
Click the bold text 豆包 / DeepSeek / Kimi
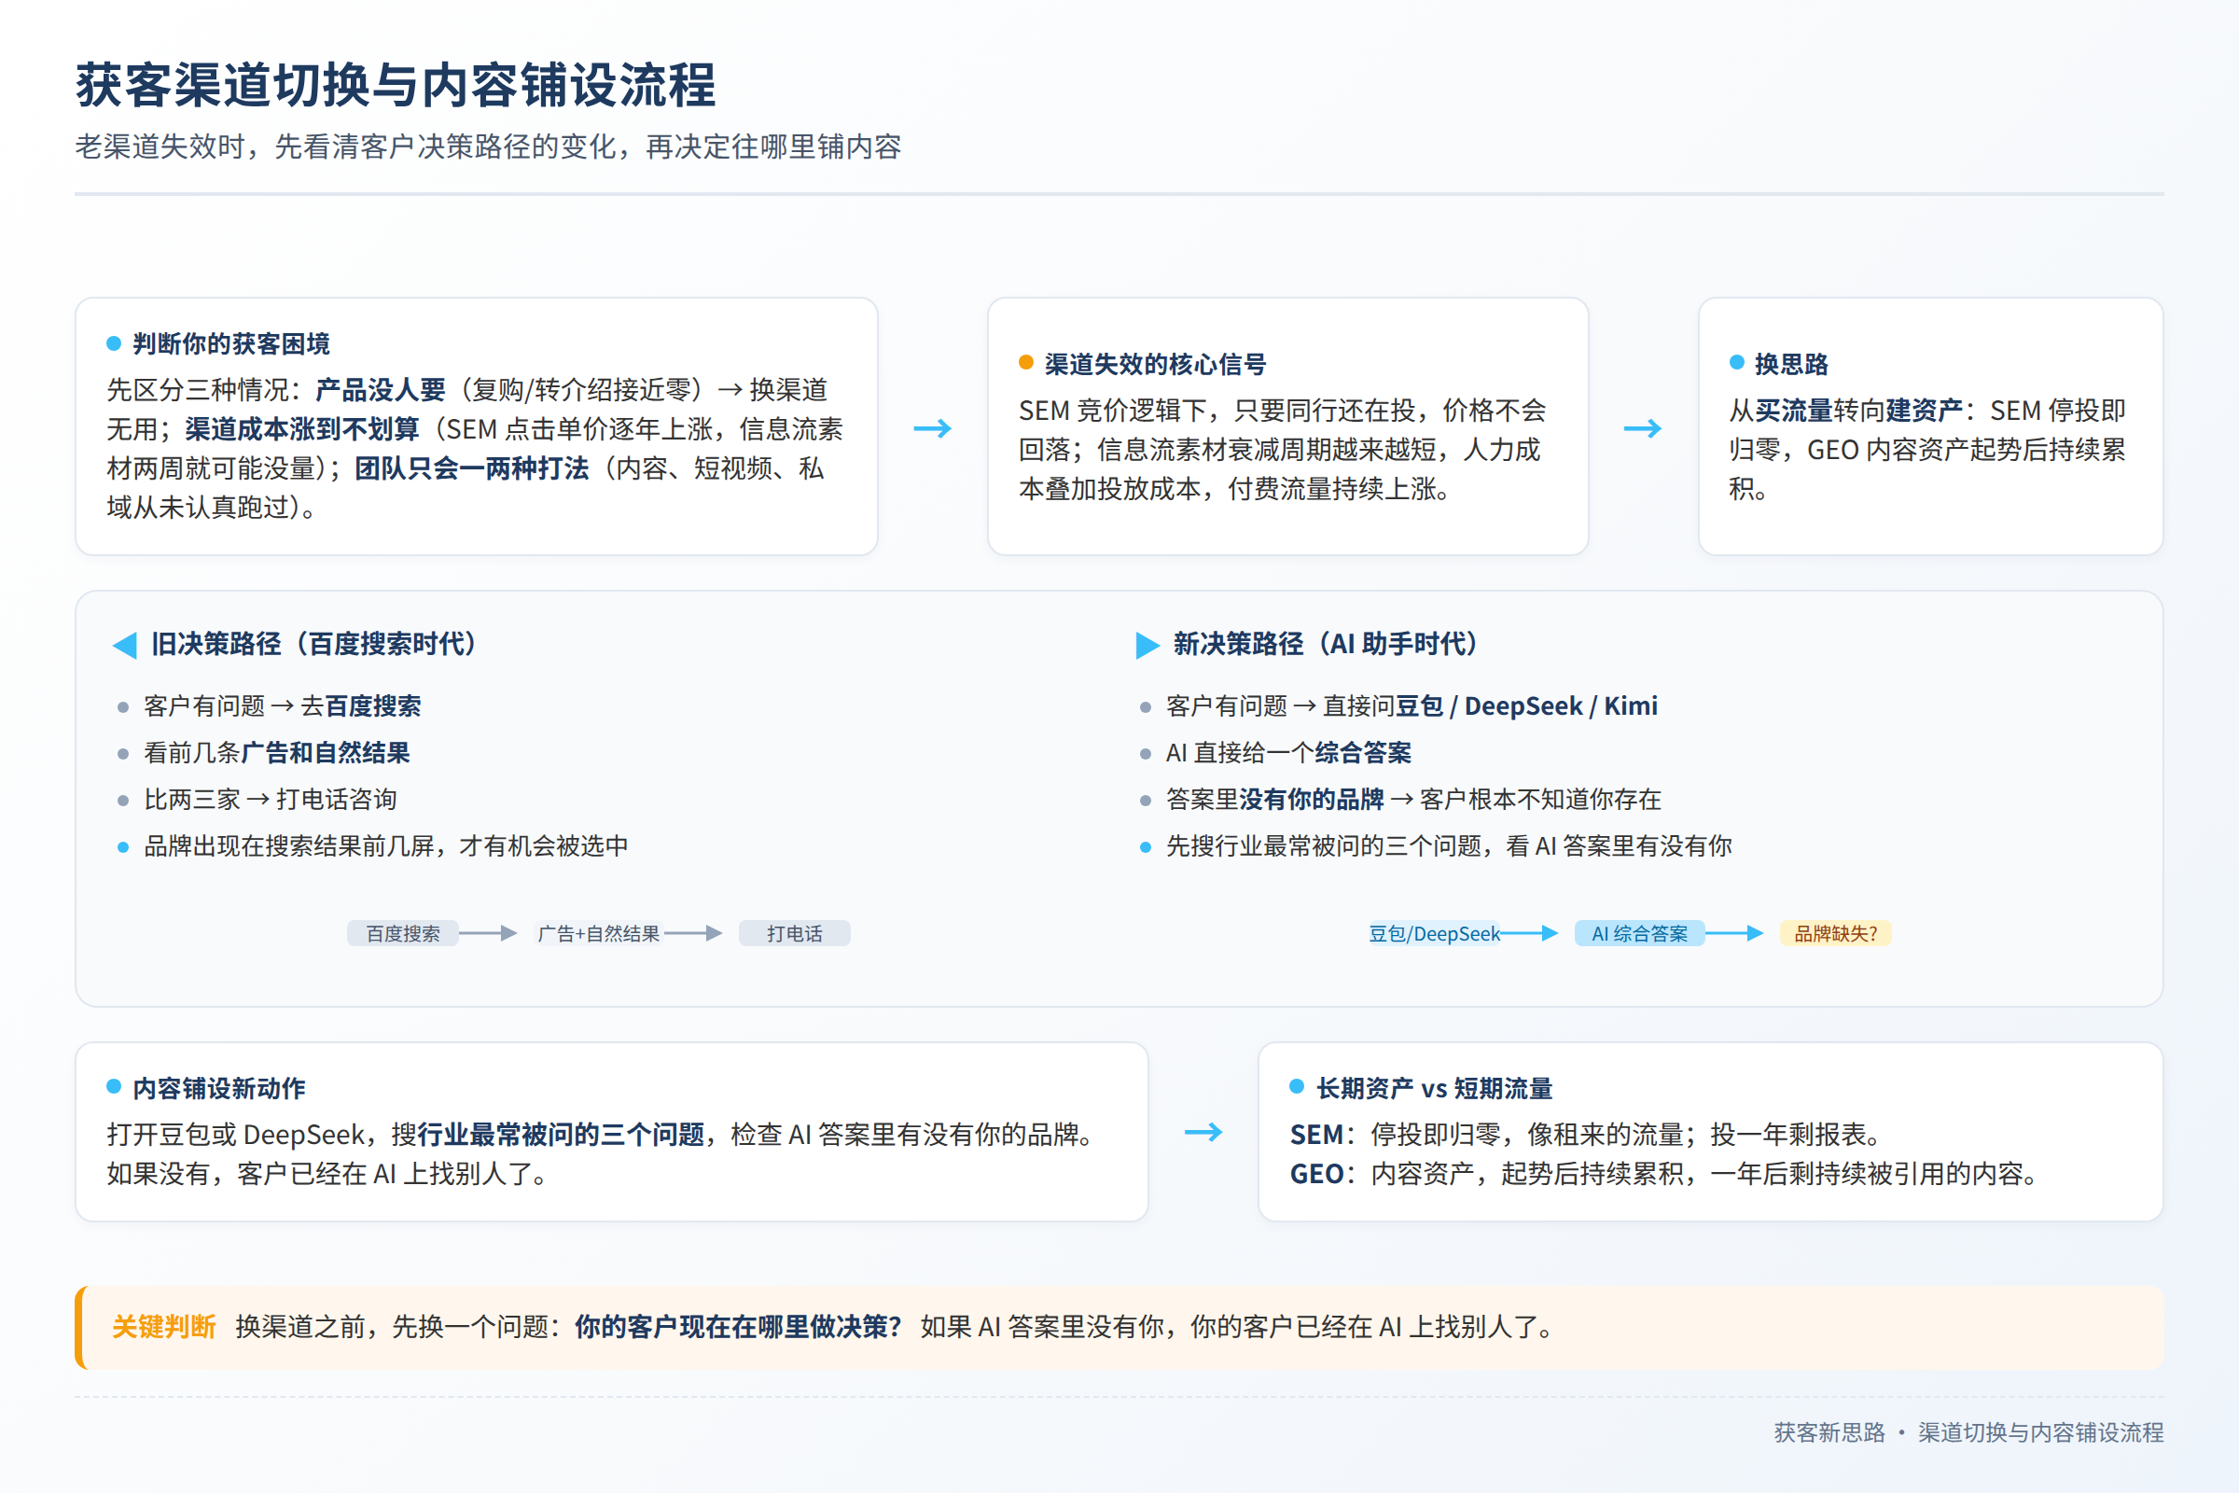[x=1526, y=705]
